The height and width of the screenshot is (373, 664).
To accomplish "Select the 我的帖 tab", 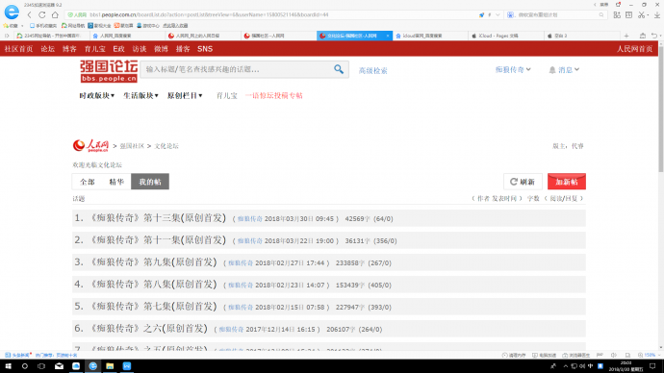I will (x=150, y=182).
